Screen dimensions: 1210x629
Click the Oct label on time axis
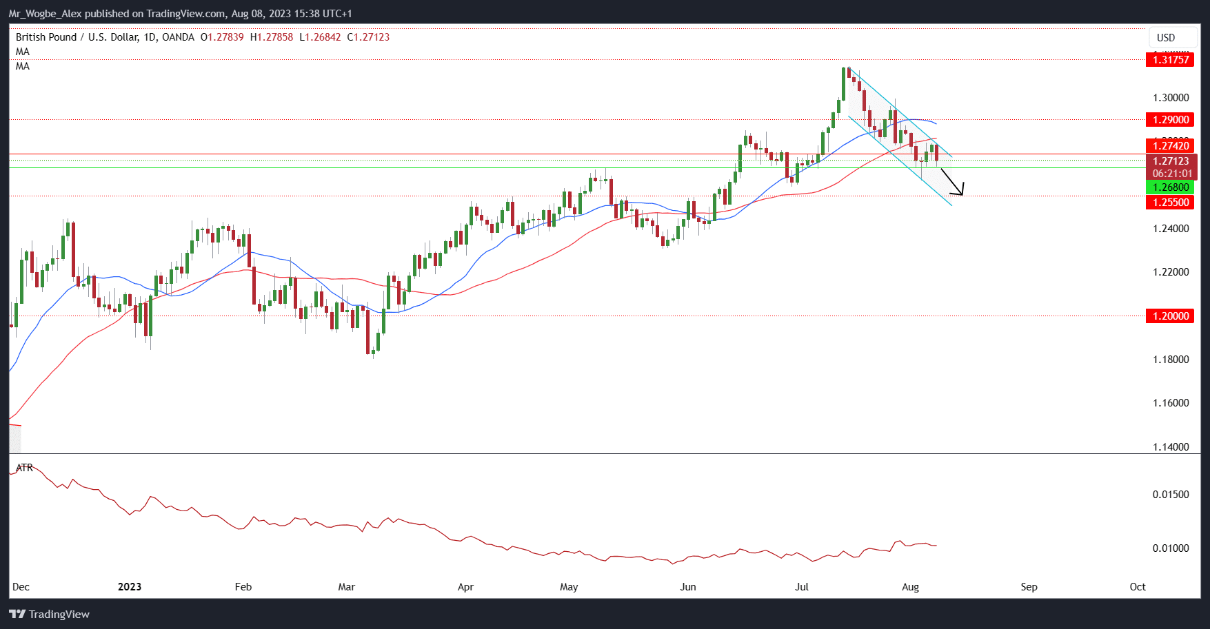coord(1138,587)
